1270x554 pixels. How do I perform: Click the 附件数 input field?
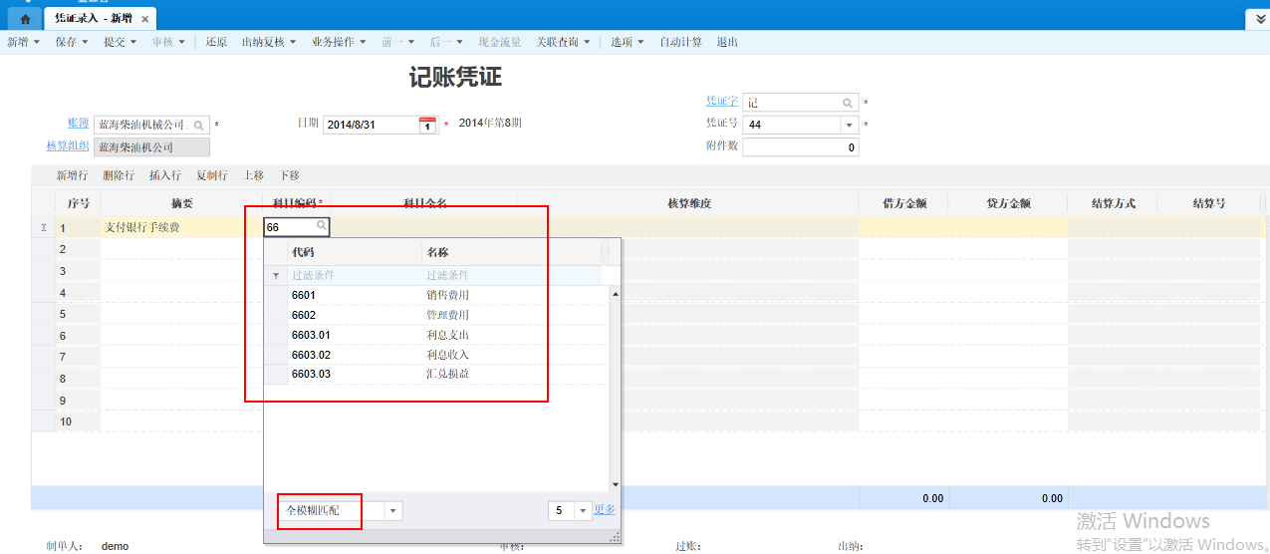point(800,147)
